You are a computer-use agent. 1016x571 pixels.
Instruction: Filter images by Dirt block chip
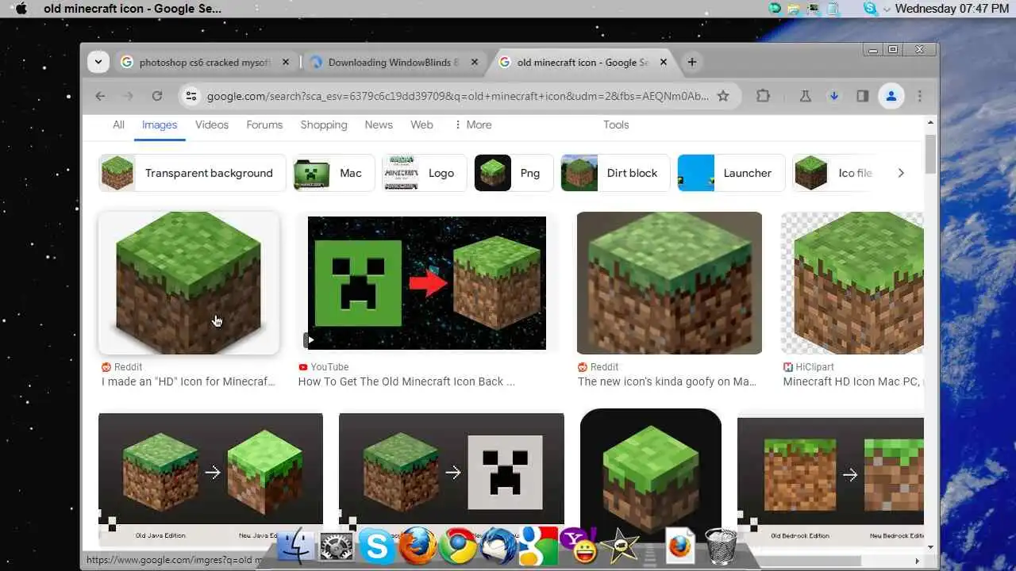615,173
